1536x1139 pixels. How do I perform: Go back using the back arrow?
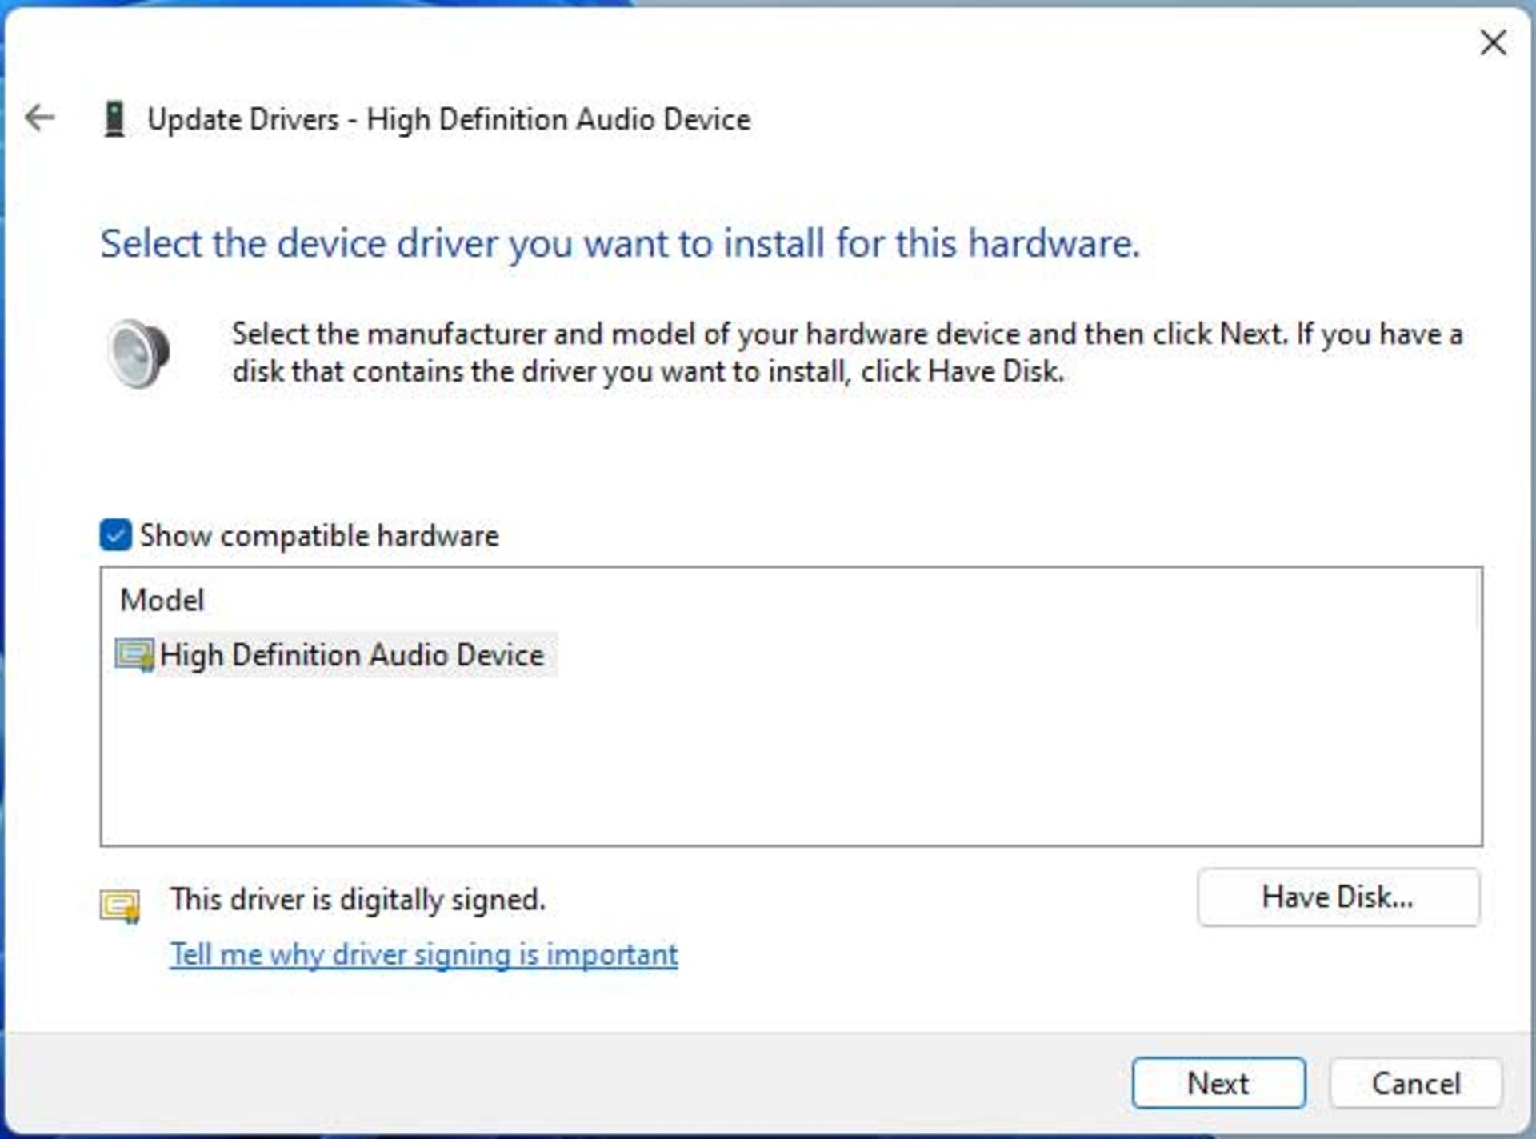pyautogui.click(x=39, y=118)
